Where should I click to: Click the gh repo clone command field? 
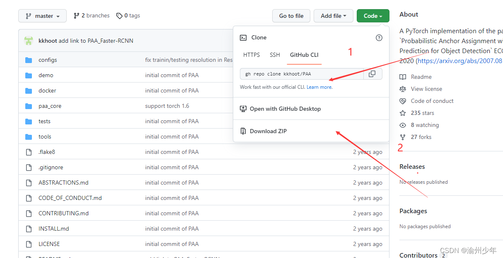(x=302, y=74)
